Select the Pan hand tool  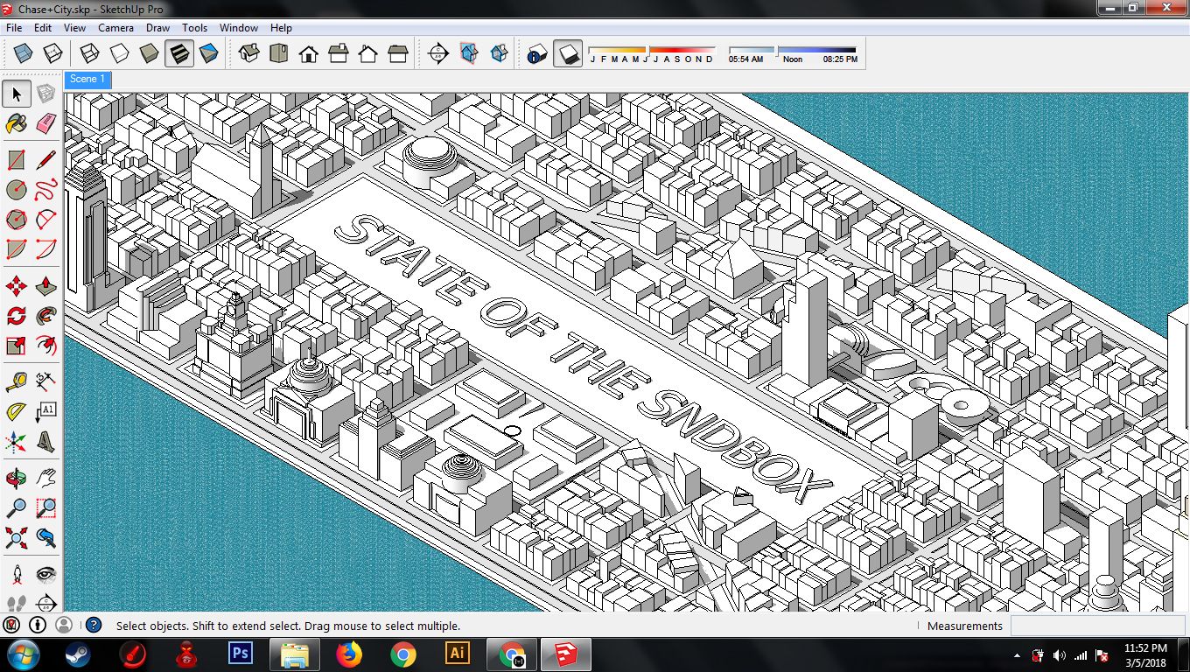click(45, 479)
